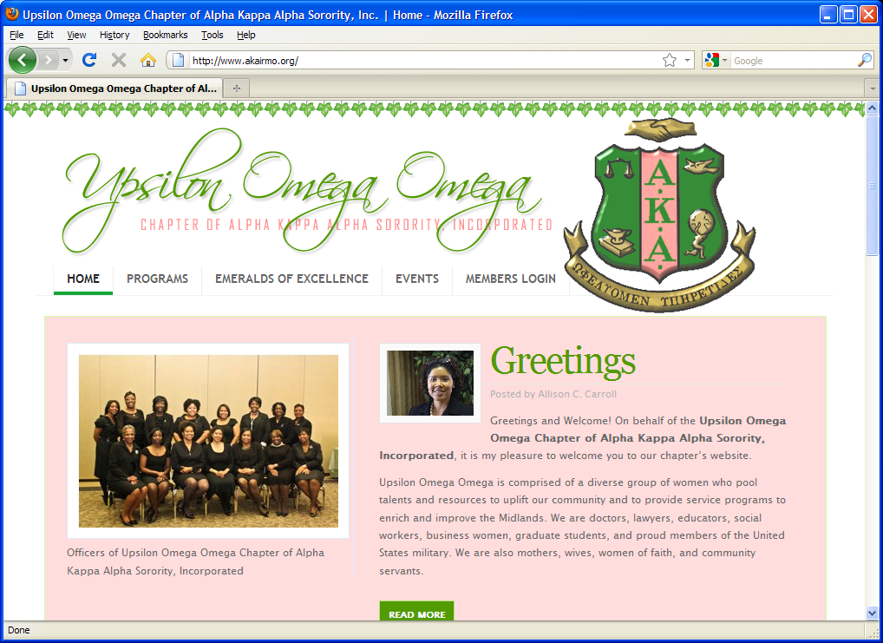Click the Reload page icon
The width and height of the screenshot is (883, 643).
(89, 60)
